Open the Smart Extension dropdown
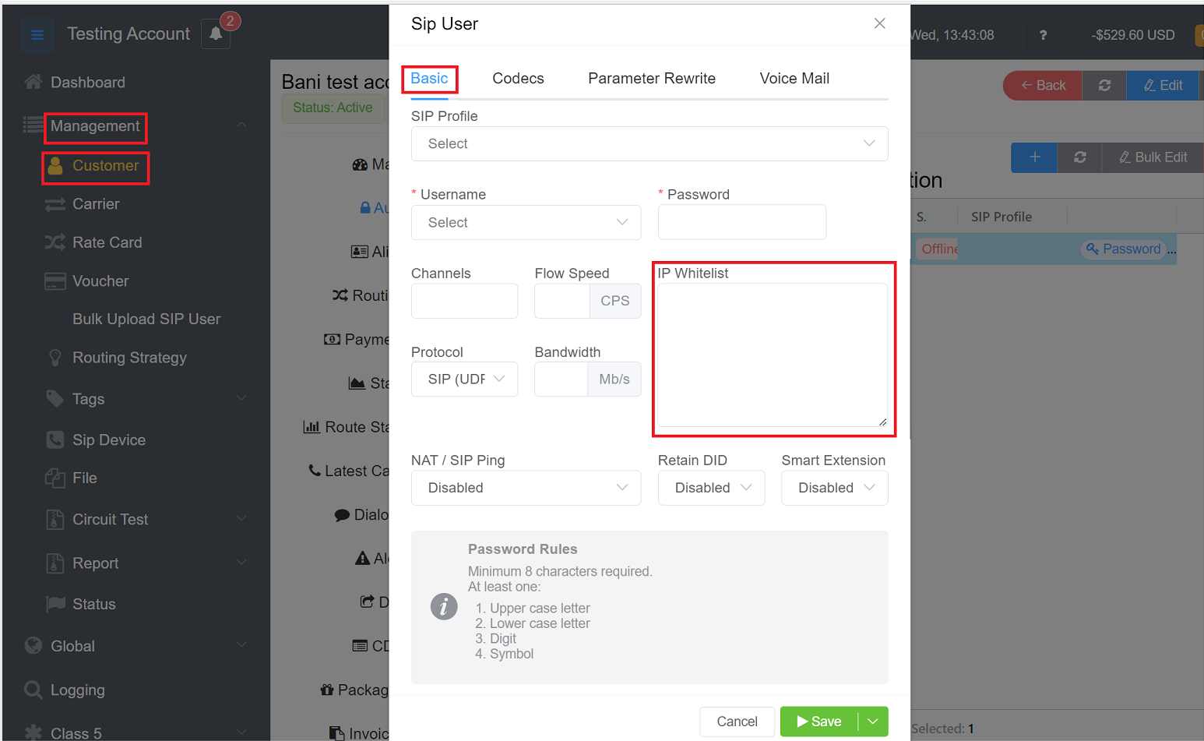1204x741 pixels. [834, 488]
